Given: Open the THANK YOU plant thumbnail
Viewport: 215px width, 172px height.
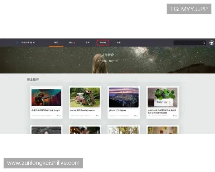Looking at the screenshot, I should point(162,97).
